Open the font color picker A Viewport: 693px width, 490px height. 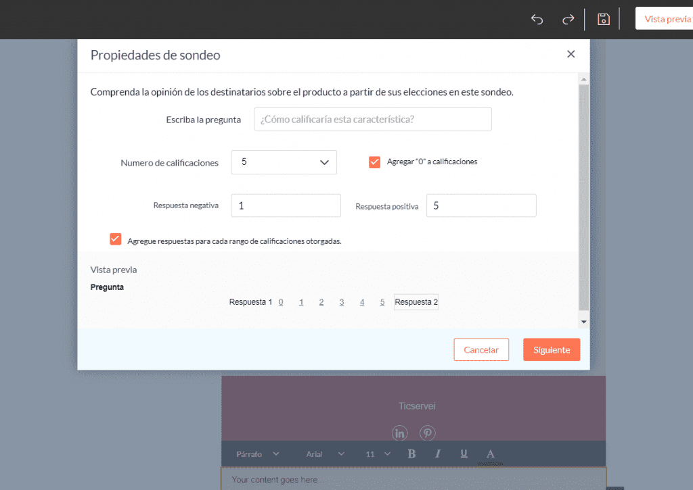[489, 454]
